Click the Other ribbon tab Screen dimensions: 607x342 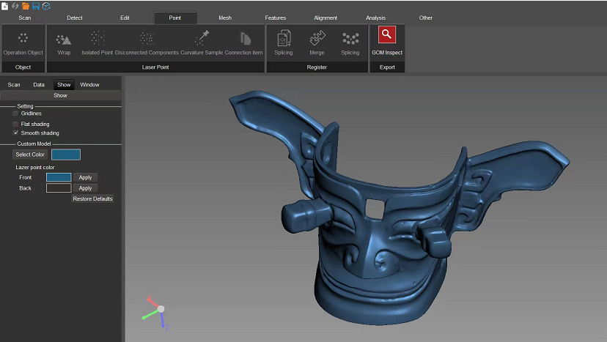(425, 18)
